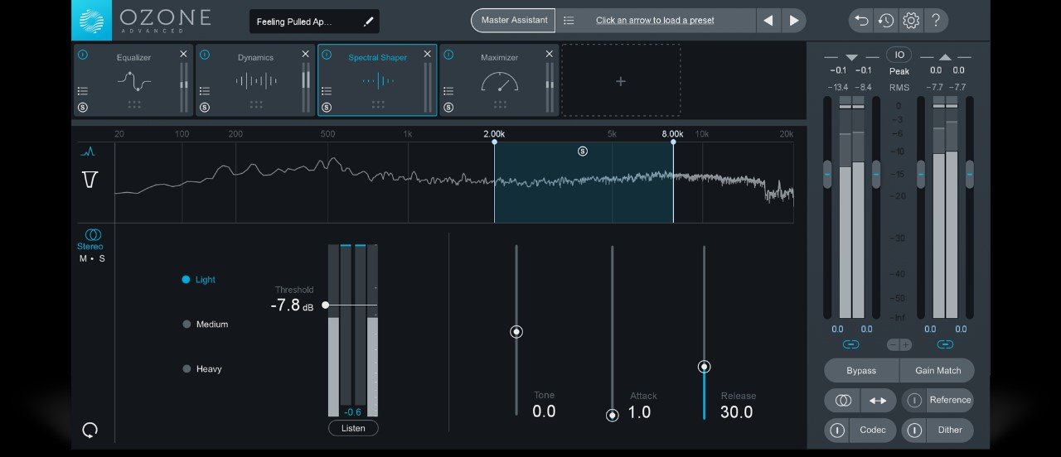The image size is (1061, 457).
Task: Open the help question mark
Action: coord(936,20)
